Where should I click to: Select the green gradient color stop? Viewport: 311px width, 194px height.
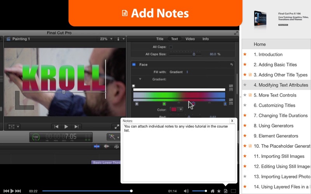(x=164, y=104)
